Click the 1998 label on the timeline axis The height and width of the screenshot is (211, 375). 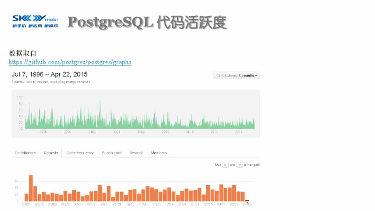(43, 132)
